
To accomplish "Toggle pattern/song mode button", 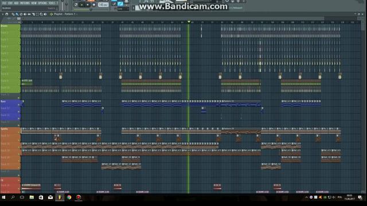I will point(76,5).
